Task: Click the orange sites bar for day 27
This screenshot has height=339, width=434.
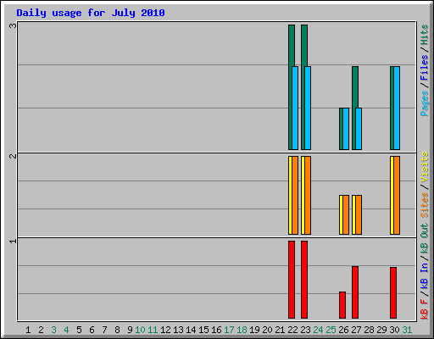Action: click(359, 214)
